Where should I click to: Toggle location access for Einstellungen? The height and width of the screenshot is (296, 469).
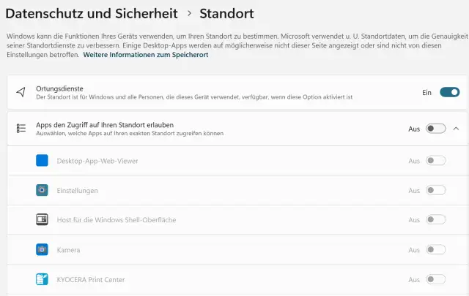coord(435,190)
